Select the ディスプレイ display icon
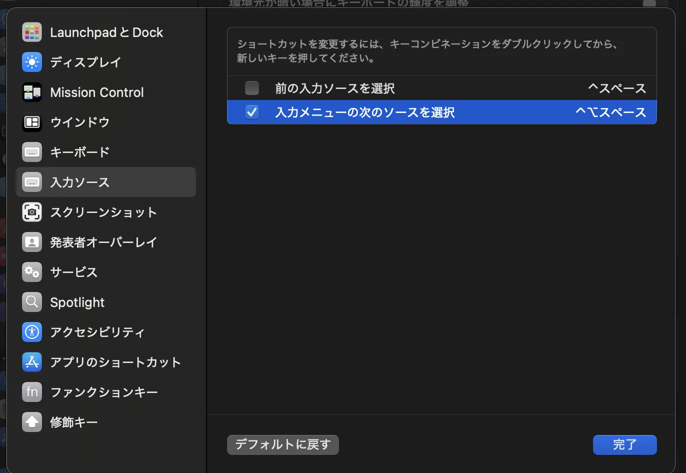686x473 pixels. coord(31,62)
